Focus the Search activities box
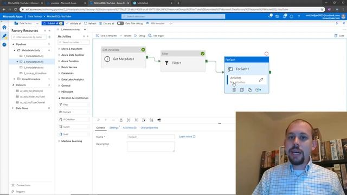 pos(74,42)
